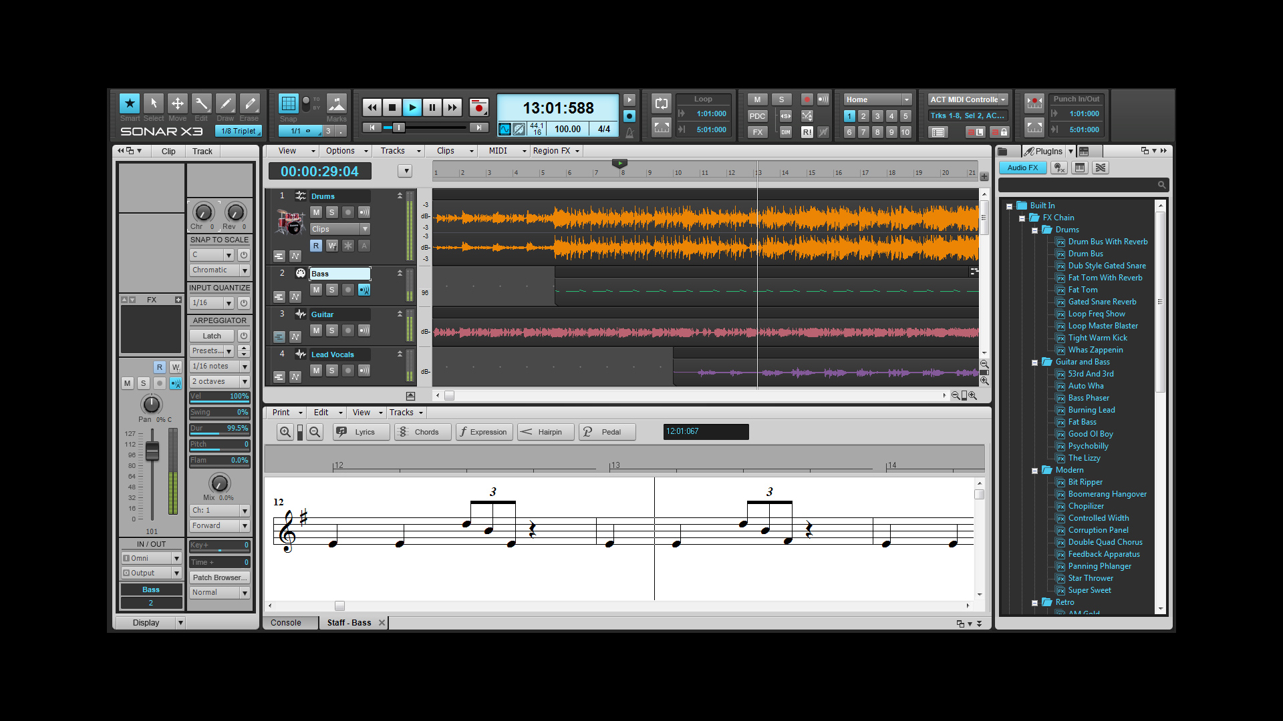Screen dimensions: 1283x721
Task: Expand the Modern effects category
Action: pyautogui.click(x=1034, y=469)
